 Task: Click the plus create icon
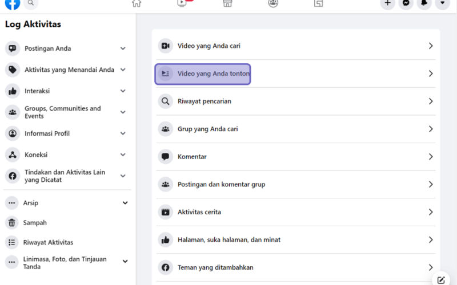tap(388, 3)
